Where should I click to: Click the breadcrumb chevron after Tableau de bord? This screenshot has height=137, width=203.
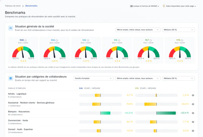23,6
